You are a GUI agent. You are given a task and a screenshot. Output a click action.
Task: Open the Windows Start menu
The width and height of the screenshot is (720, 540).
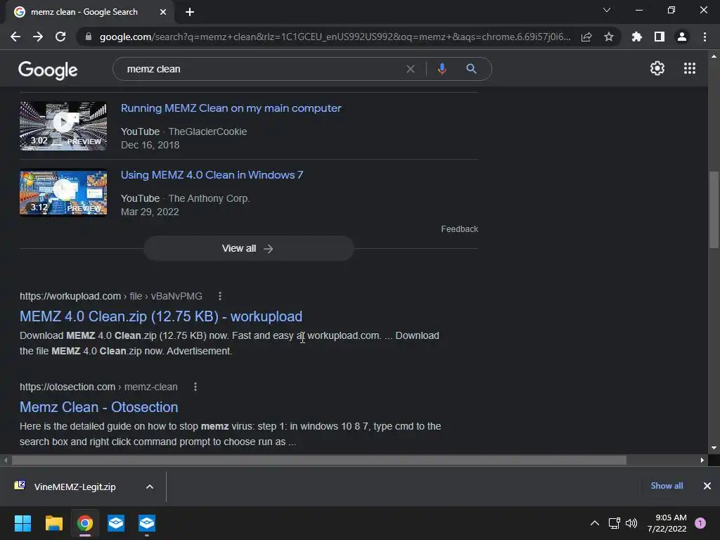tap(22, 523)
